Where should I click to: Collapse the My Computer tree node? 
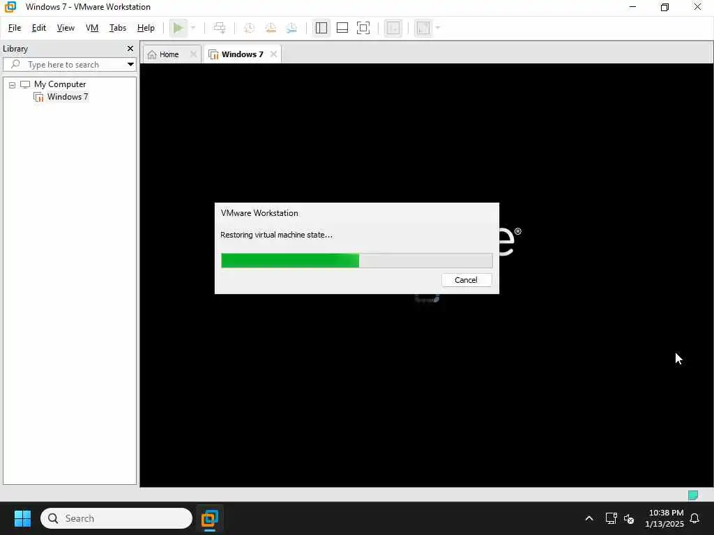pyautogui.click(x=13, y=84)
